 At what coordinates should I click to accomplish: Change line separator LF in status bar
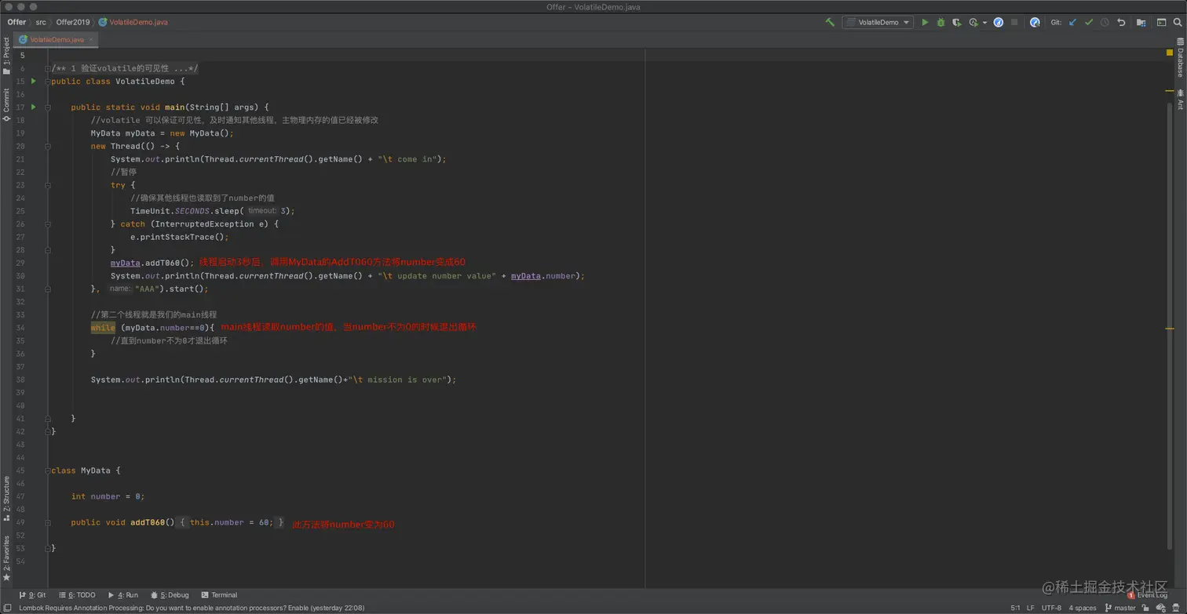pyautogui.click(x=1030, y=608)
